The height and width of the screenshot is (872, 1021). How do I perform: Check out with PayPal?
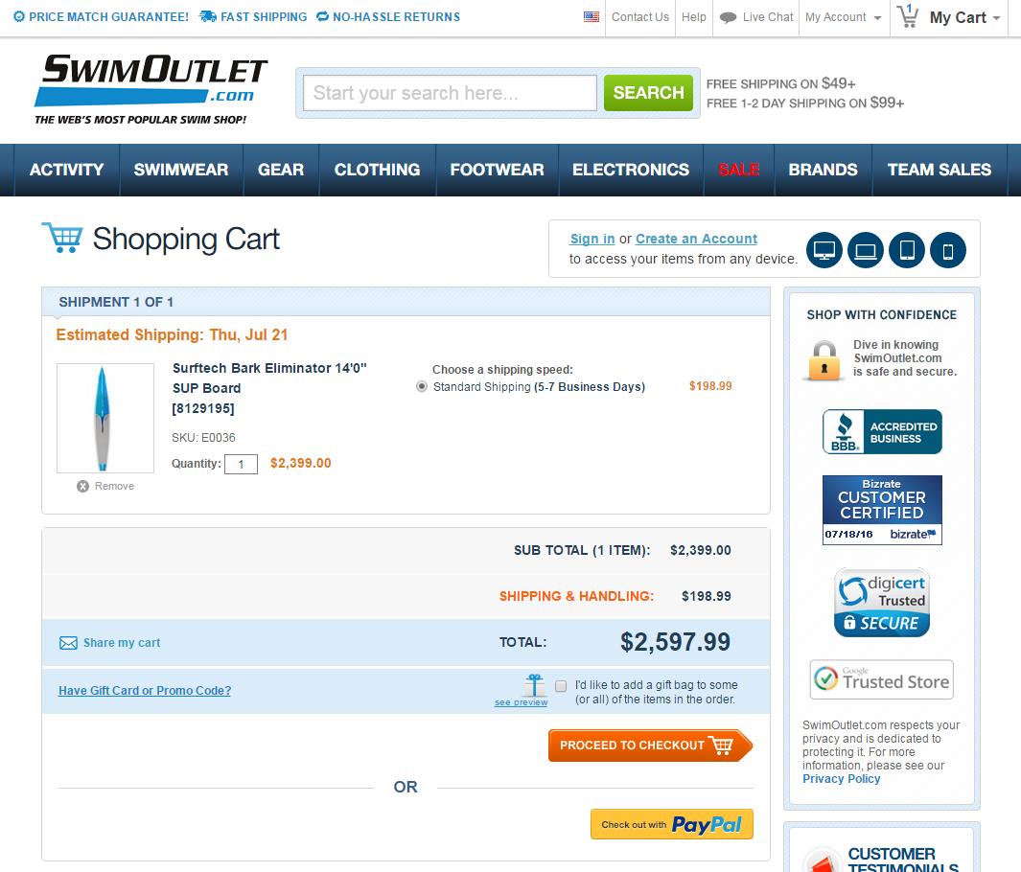click(x=671, y=823)
